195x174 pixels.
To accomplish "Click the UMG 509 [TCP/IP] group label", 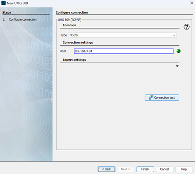I will 69,20.
